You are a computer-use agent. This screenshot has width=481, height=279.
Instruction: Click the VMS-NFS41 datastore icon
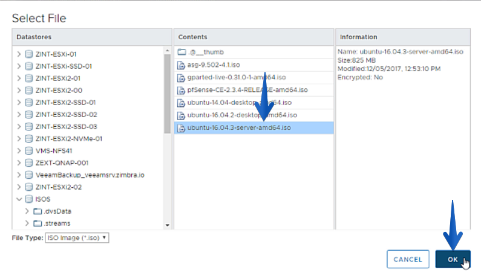tap(29, 151)
